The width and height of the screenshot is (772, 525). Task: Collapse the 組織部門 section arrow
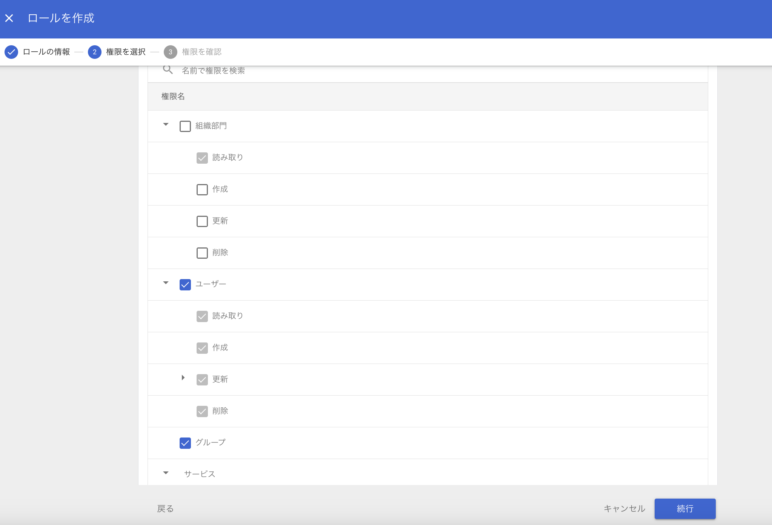(x=166, y=124)
